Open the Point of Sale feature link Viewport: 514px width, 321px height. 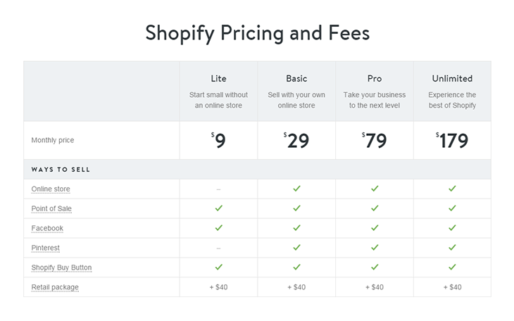pos(51,209)
